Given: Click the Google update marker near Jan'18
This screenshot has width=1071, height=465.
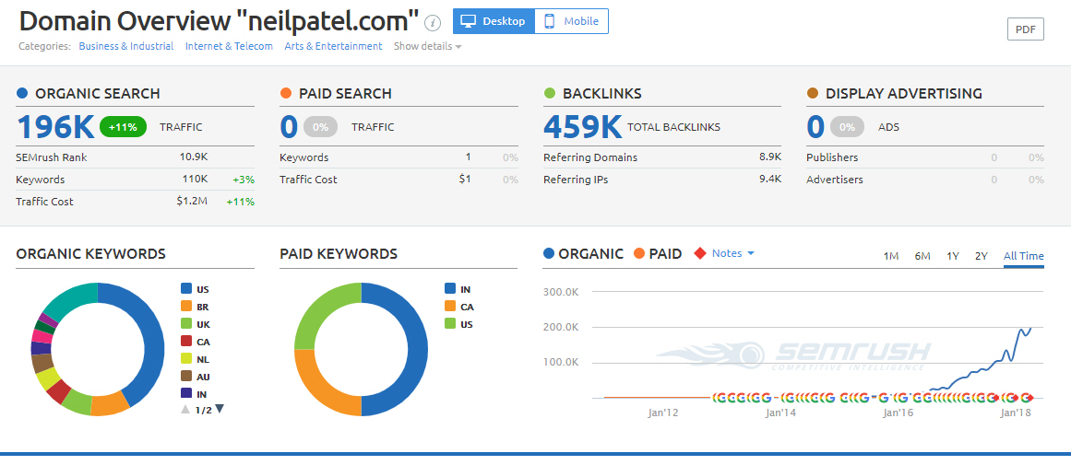Looking at the screenshot, I should [x=1024, y=398].
